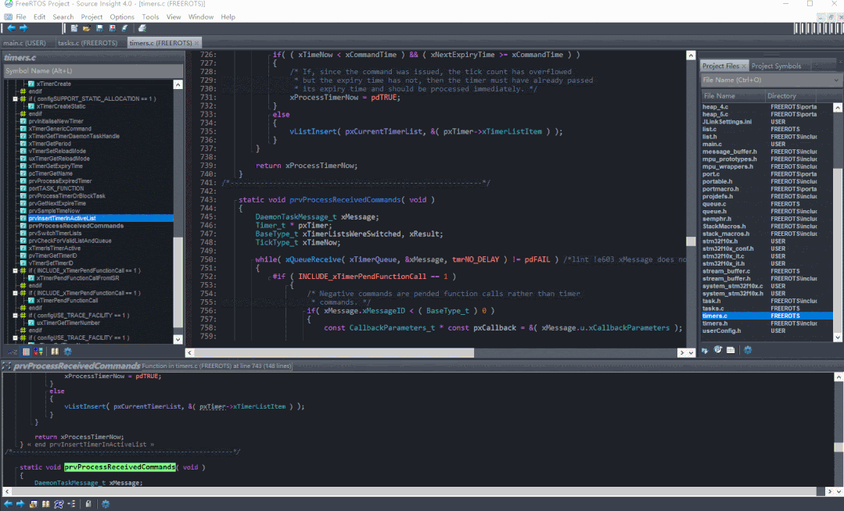
Task: Collapse the configSUPPORT_STATIC_ALLOCATION tree node
Action: [15, 99]
